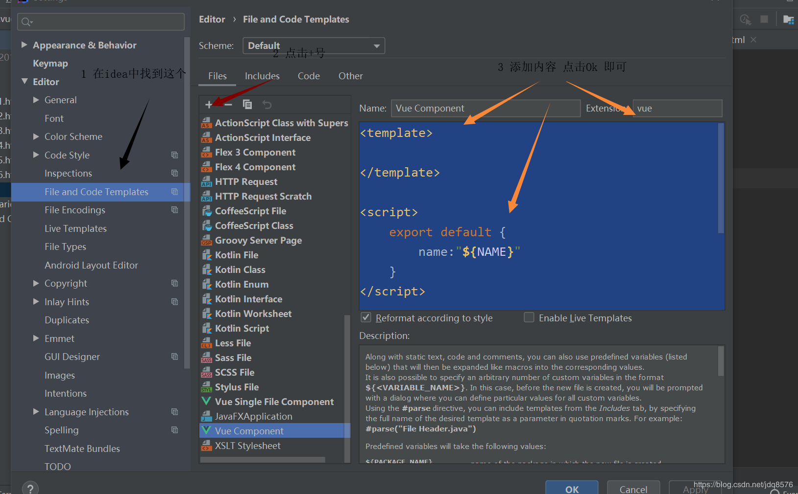
Task: Click the CoffeeScript File icon
Action: pyautogui.click(x=207, y=211)
